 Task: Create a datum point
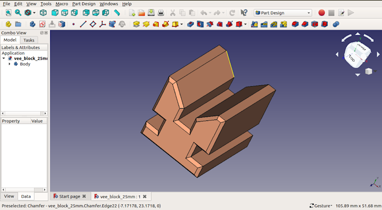[74, 24]
